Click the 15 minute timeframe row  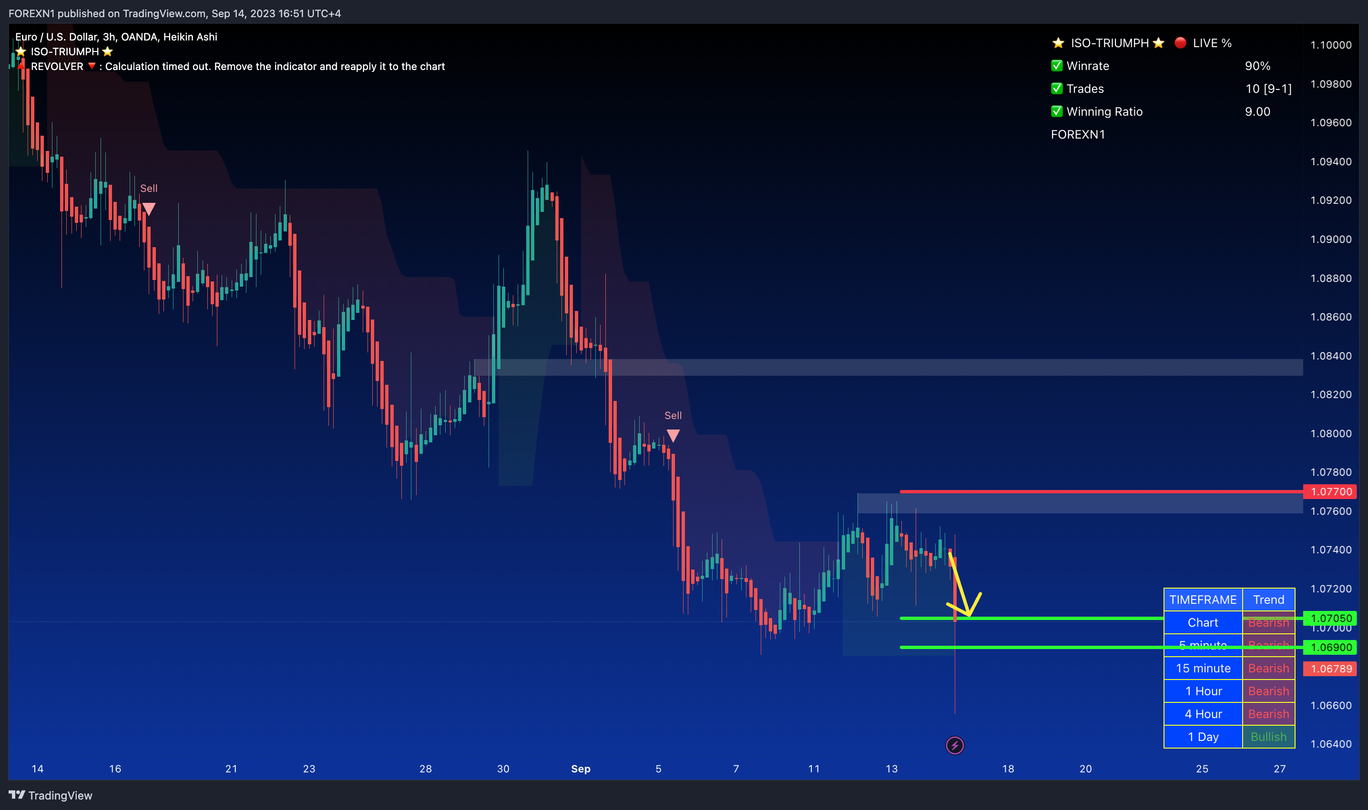click(x=1229, y=668)
